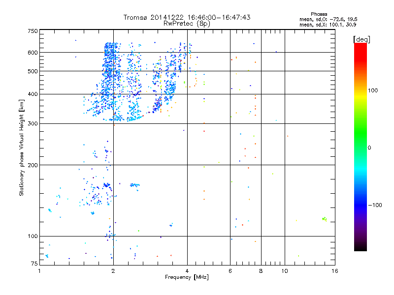Click the y-axis tick label '500'
This screenshot has width=394, height=295.
coord(33,71)
